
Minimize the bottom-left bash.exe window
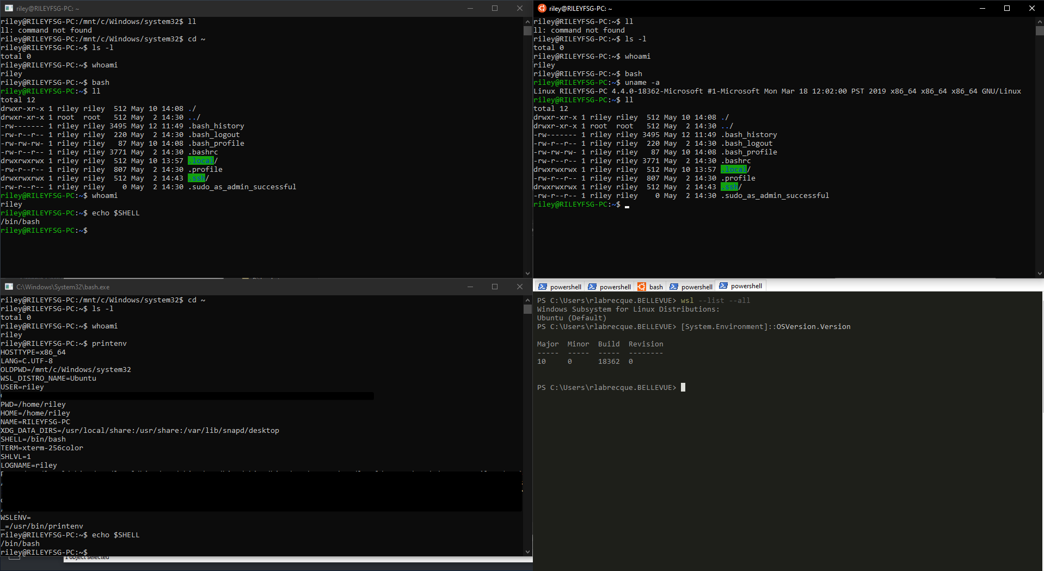coord(469,287)
